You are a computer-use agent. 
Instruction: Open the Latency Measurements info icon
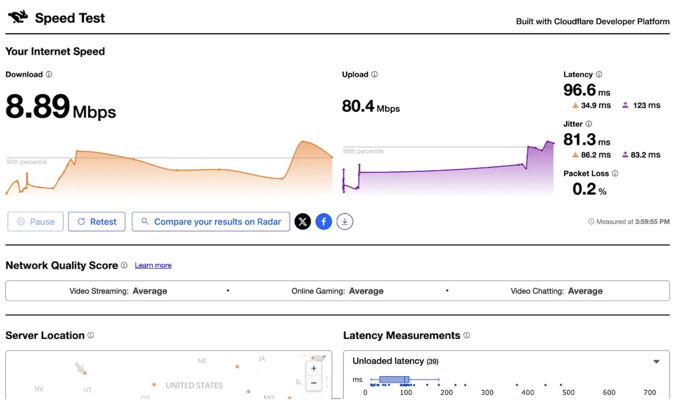tap(467, 335)
